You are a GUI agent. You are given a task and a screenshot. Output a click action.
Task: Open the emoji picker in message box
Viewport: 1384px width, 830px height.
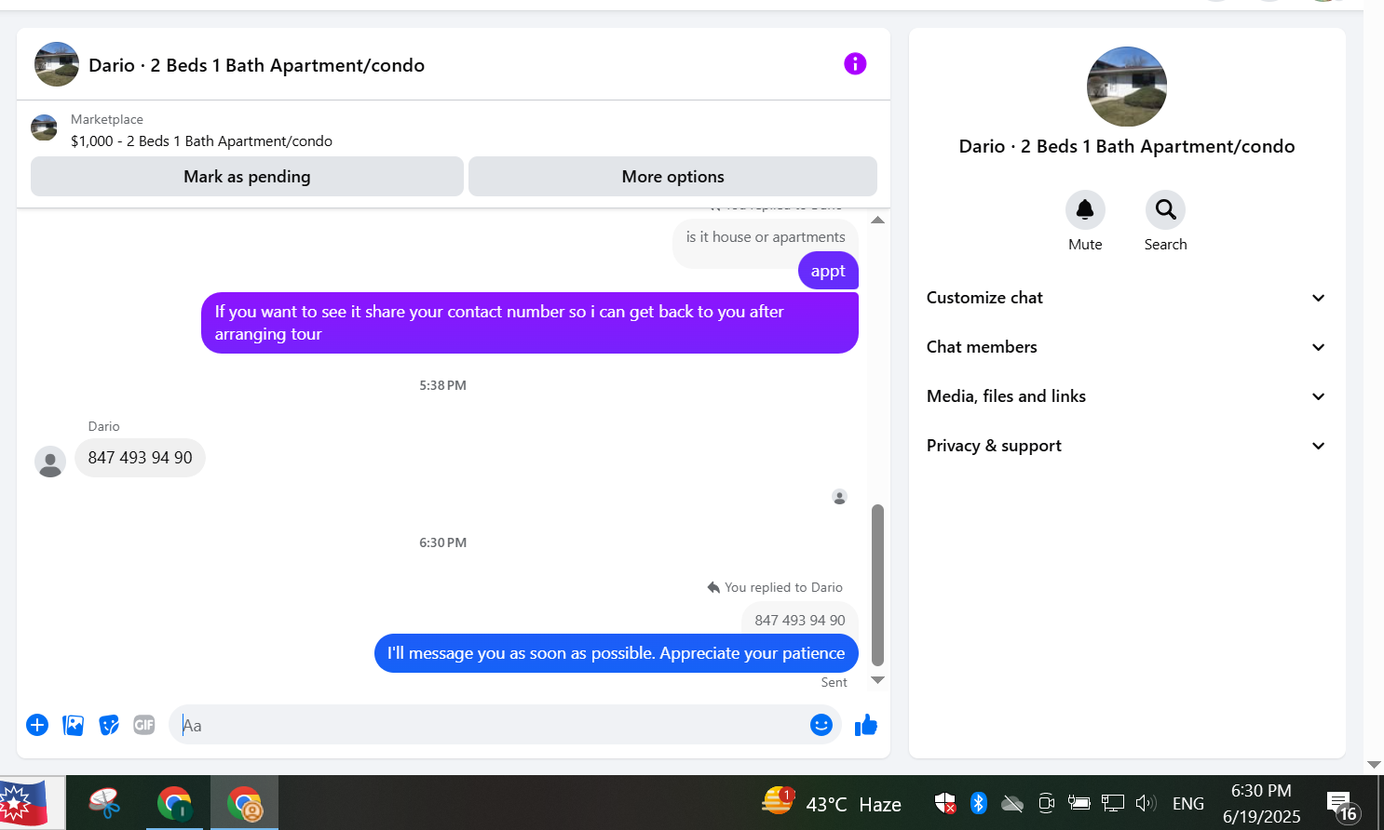[821, 725]
